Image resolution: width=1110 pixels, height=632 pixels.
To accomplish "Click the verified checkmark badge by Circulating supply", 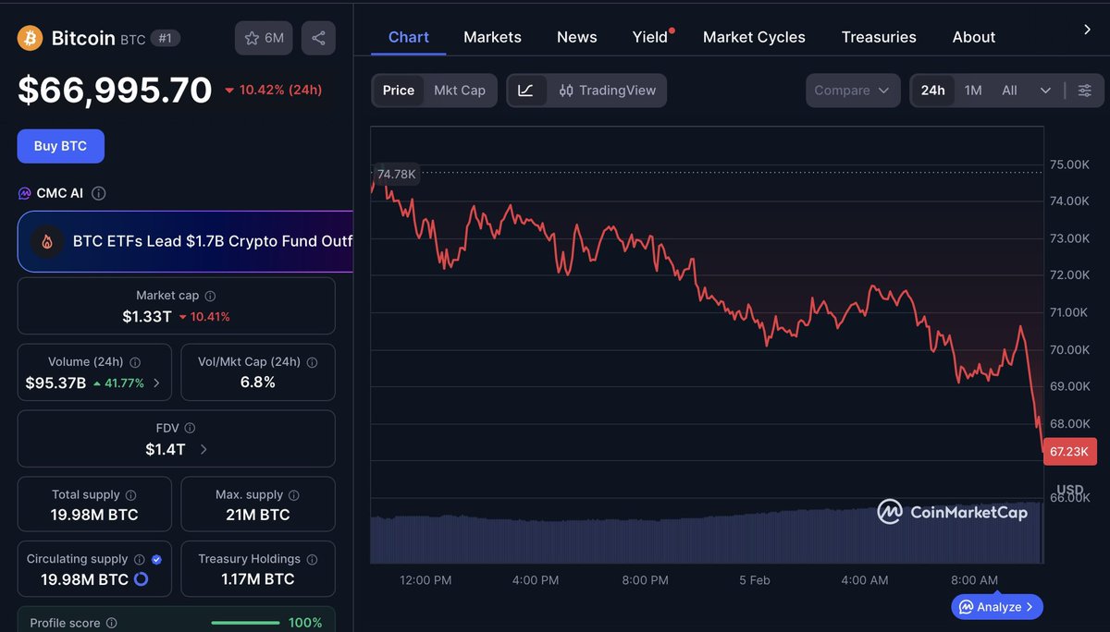I will (x=156, y=559).
